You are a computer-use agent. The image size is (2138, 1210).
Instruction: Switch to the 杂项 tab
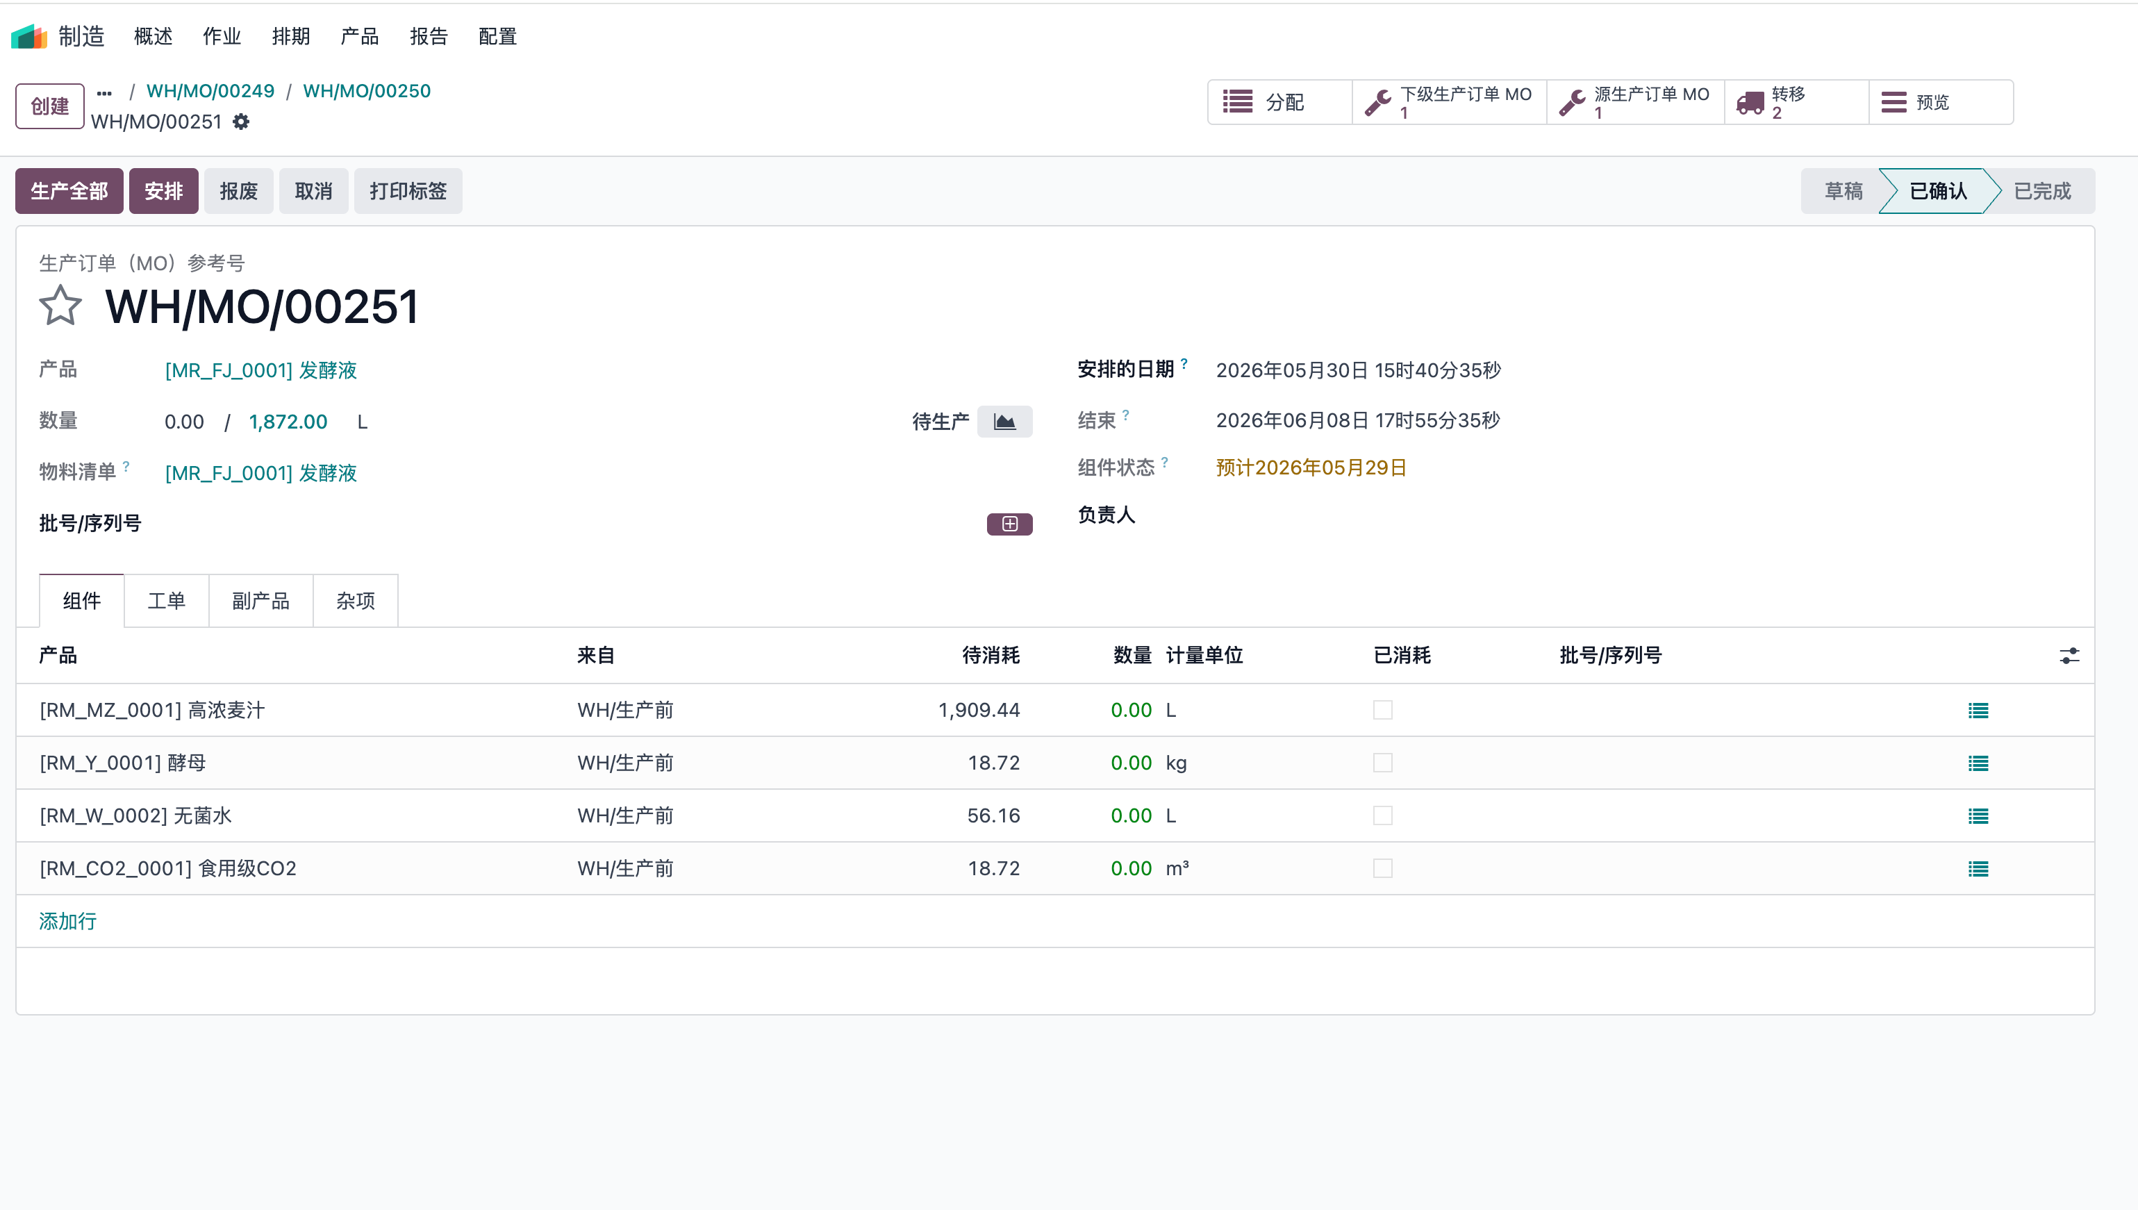[x=356, y=600]
